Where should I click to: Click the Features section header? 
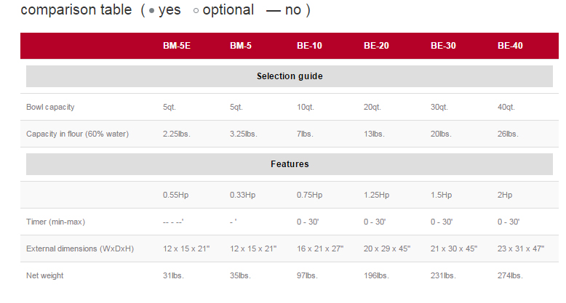click(x=290, y=164)
